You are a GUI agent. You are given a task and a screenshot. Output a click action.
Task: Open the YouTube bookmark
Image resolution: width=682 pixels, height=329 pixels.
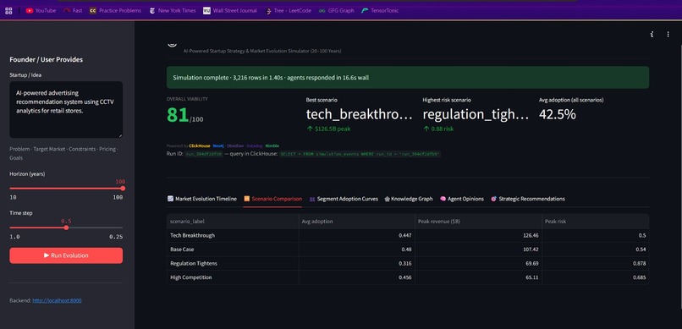coord(41,10)
